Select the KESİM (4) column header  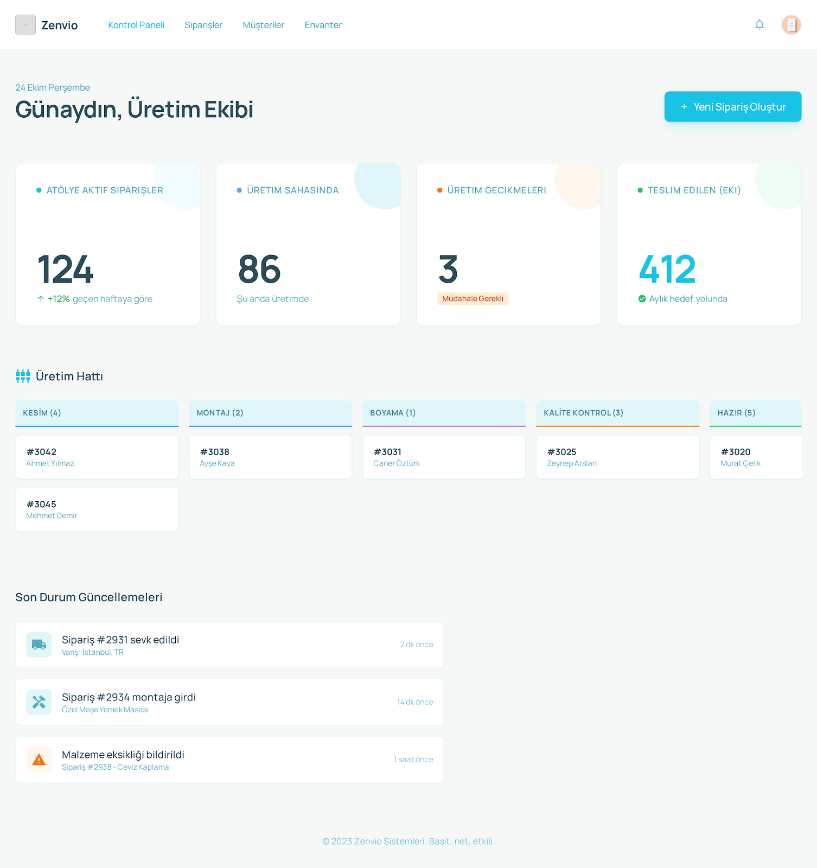click(97, 413)
